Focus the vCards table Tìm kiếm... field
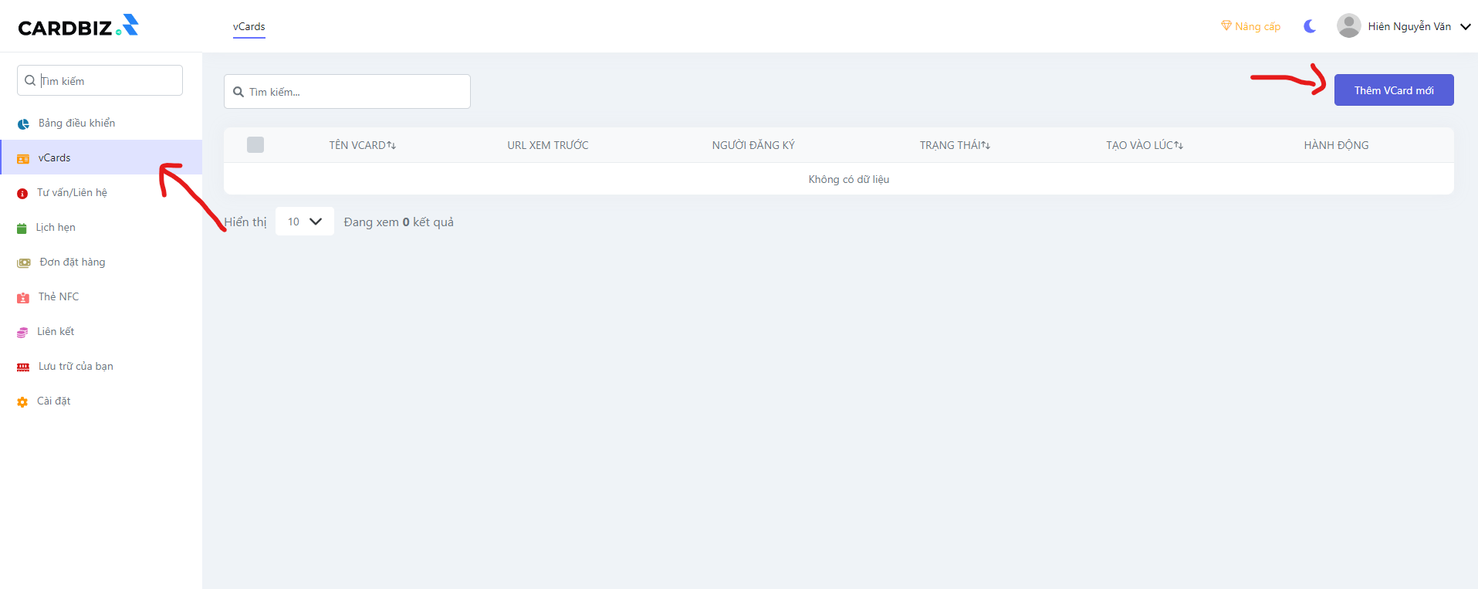 (347, 91)
